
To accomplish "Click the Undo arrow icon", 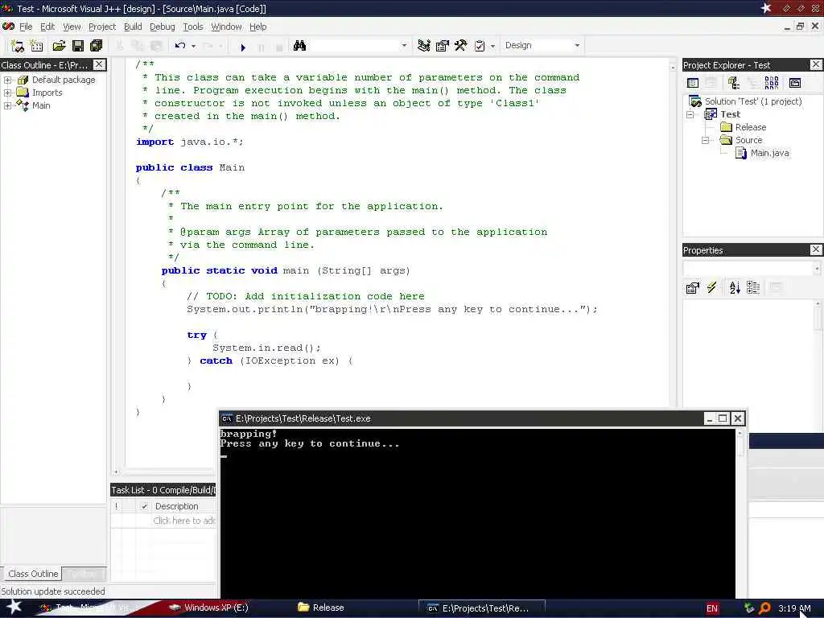I will pos(180,46).
